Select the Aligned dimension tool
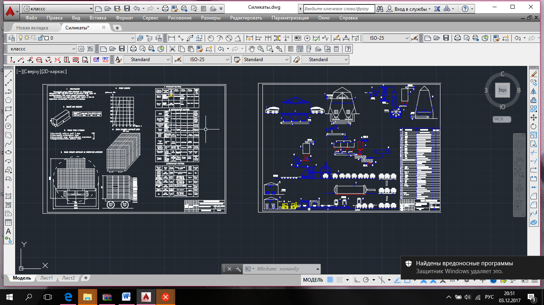The width and height of the screenshot is (544, 305). [181, 38]
